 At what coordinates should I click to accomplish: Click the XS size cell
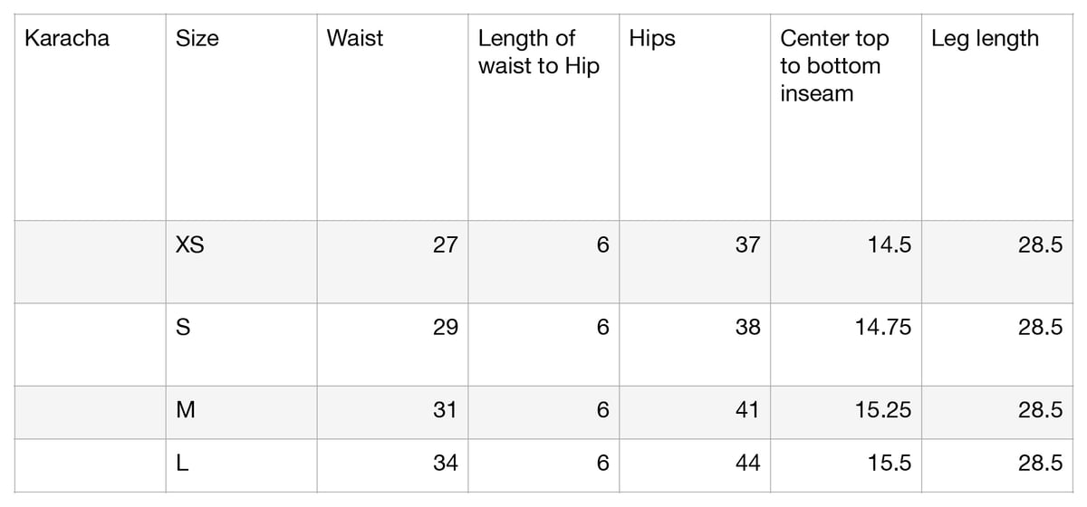[241, 262]
